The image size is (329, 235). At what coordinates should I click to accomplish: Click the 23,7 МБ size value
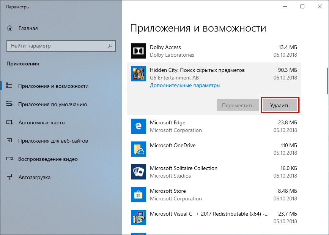click(x=288, y=214)
